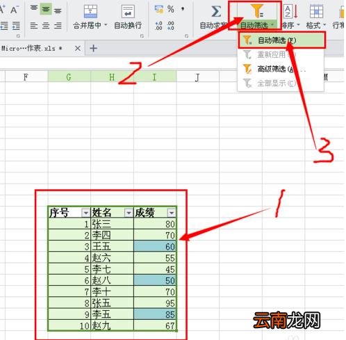Select the highlighted score cell 50
Viewport: 346px width, 340px height.
coord(155,280)
